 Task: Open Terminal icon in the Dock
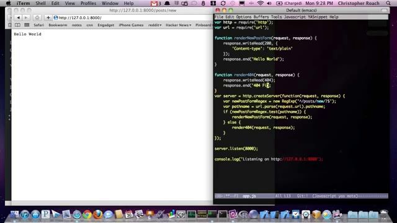pos(223,214)
